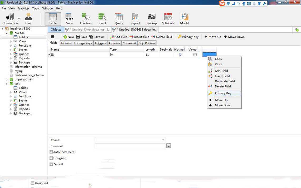Choose Move Down from the context menu
The image size is (301, 188).
(224, 105)
